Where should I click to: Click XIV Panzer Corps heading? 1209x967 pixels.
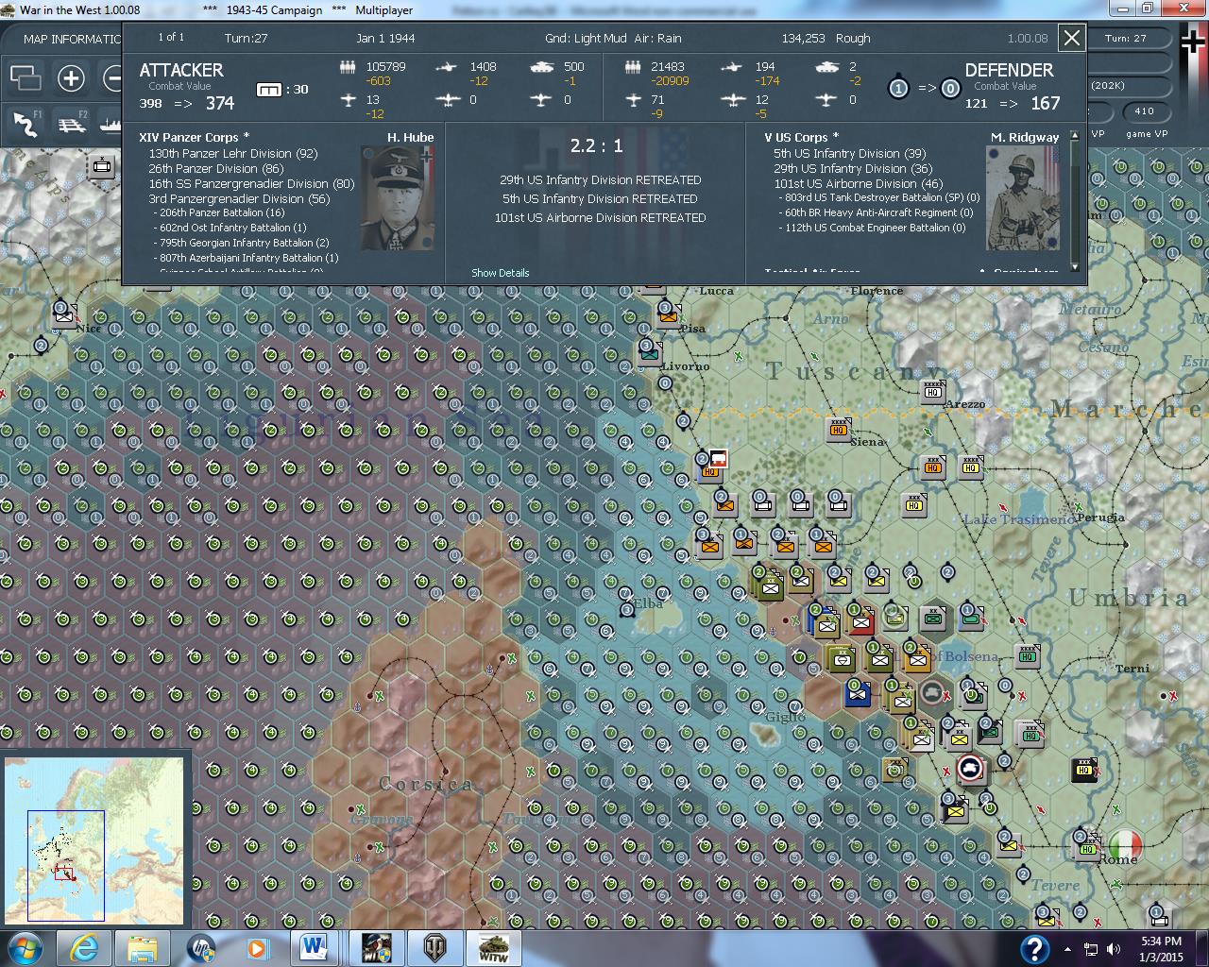pyautogui.click(x=195, y=137)
